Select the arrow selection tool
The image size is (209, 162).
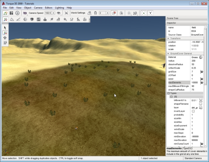[x=5, y=28]
